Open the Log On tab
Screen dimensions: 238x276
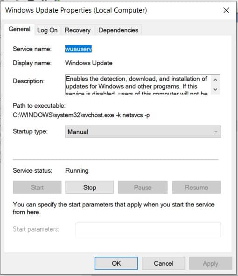(x=48, y=30)
